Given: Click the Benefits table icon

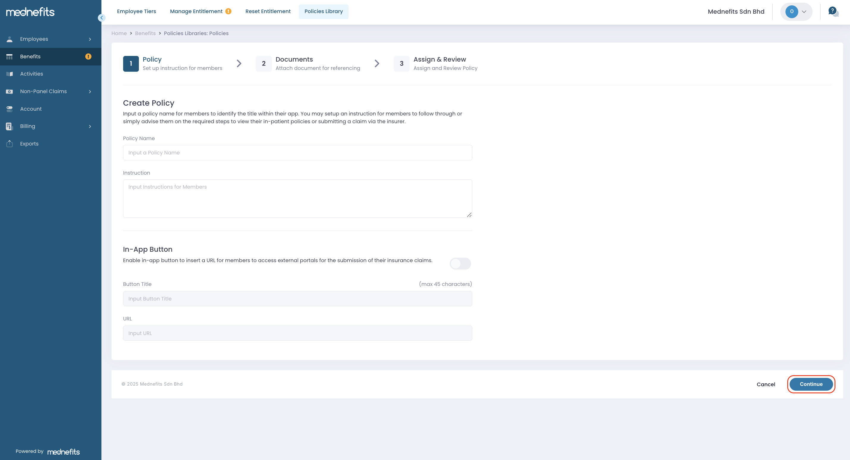Looking at the screenshot, I should click(x=10, y=57).
